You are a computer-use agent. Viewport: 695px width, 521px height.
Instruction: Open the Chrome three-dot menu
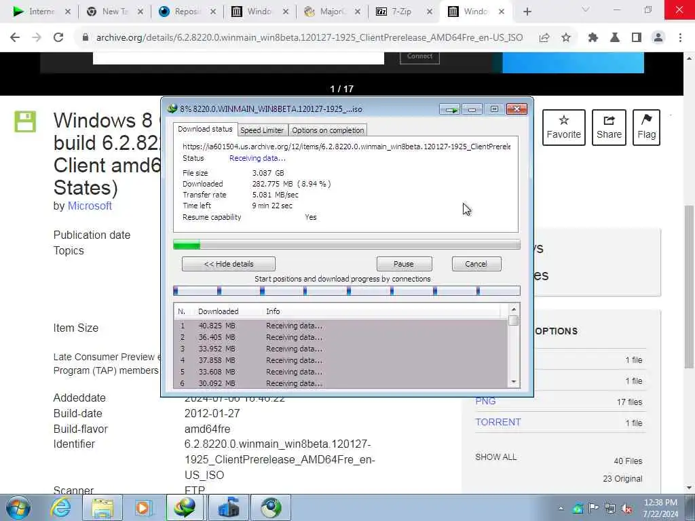(680, 38)
